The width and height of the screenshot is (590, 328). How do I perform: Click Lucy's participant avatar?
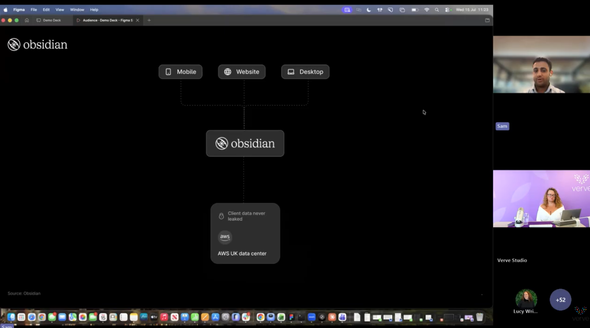[x=526, y=299]
